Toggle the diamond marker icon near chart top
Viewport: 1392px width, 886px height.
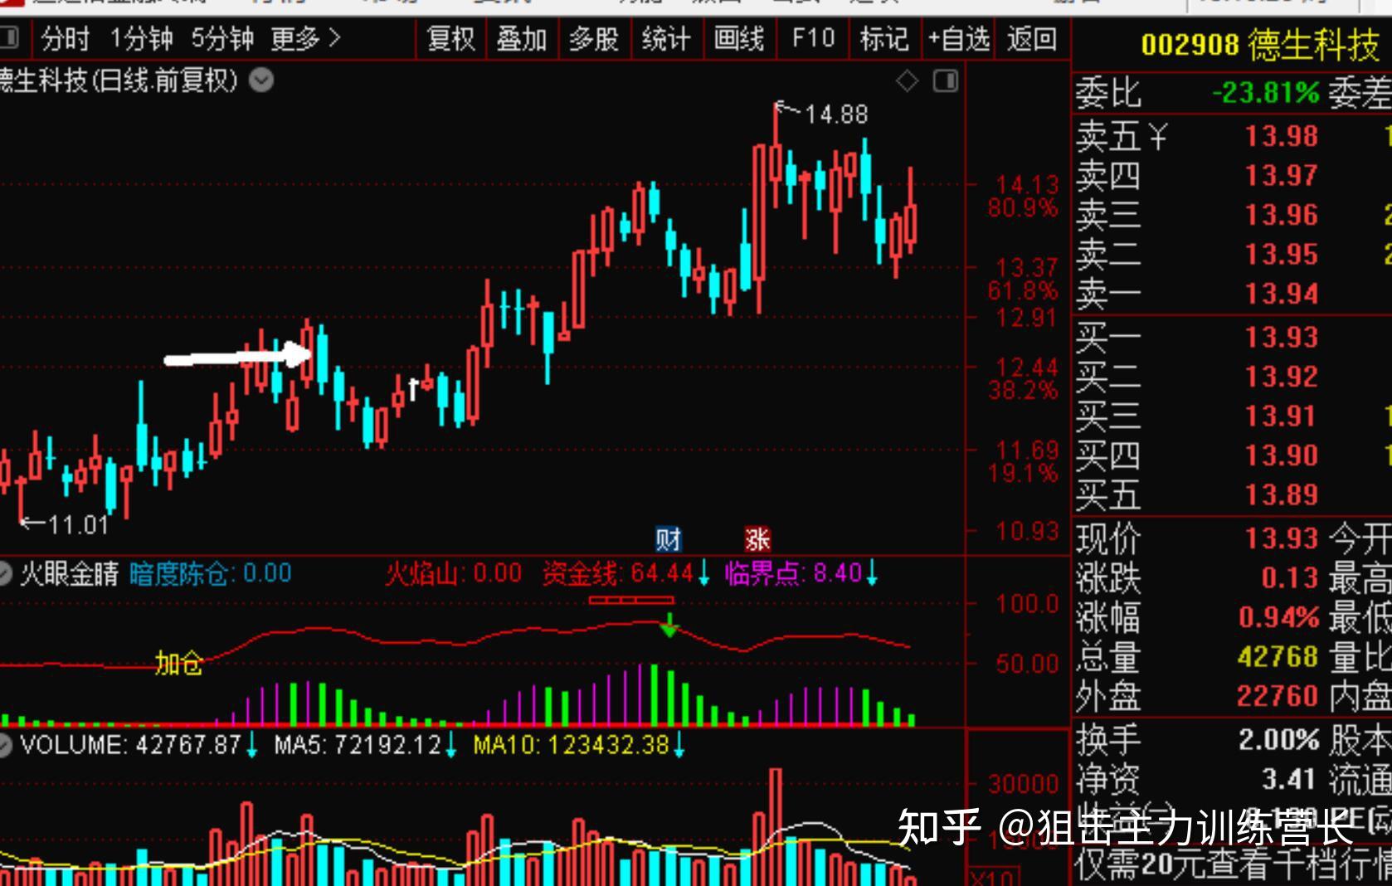(907, 80)
